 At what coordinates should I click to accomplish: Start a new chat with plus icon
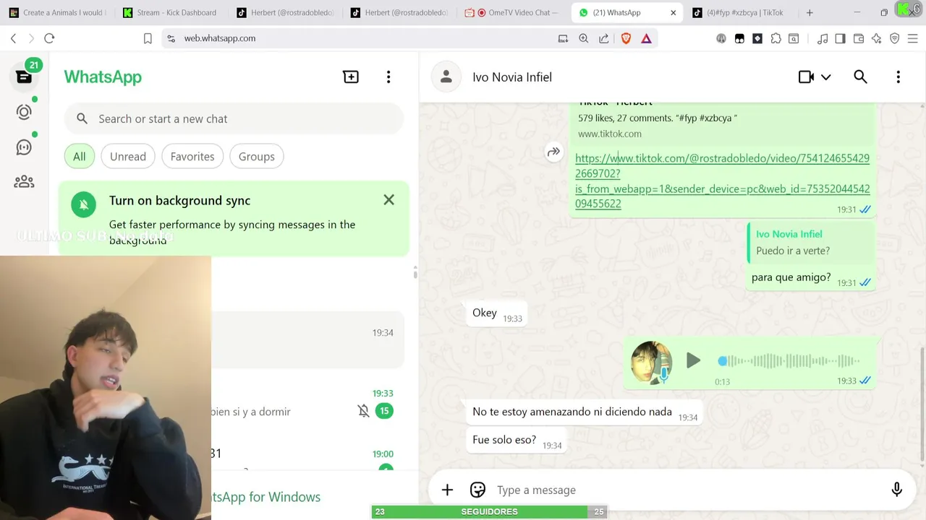[351, 77]
